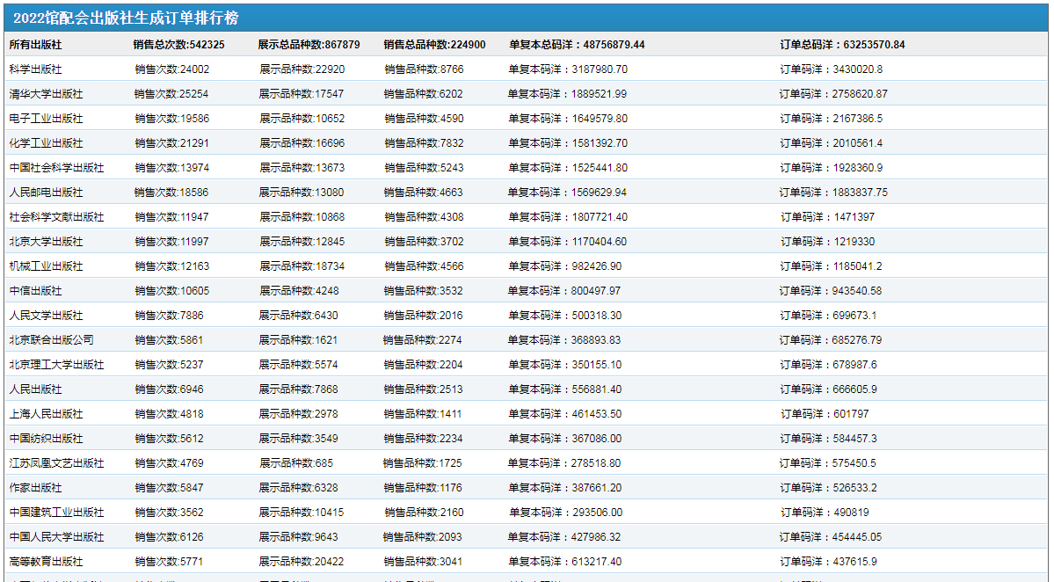This screenshot has width=1054, height=582.
Task: Open the 北京大学出版社 entry
Action: [x=46, y=241]
